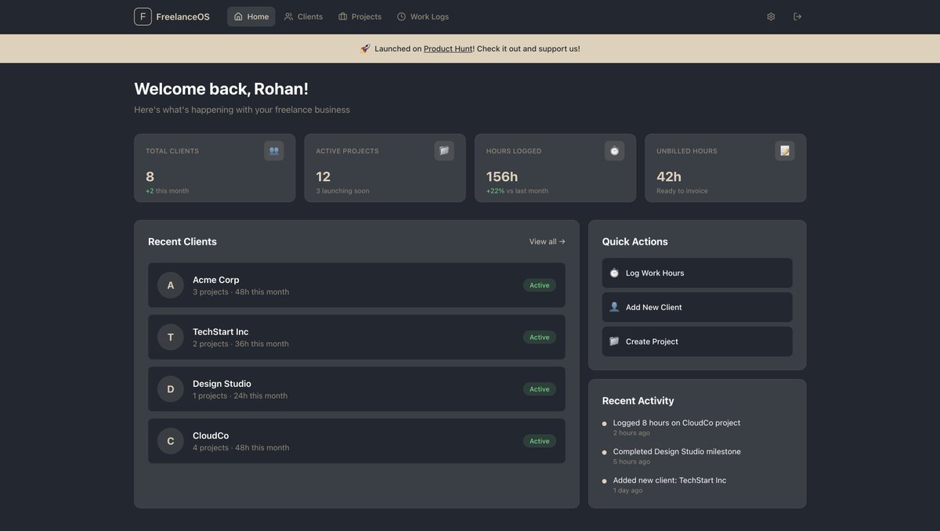This screenshot has height=531, width=940.
Task: Click TechStart Inc Active status badge
Action: [540, 338]
